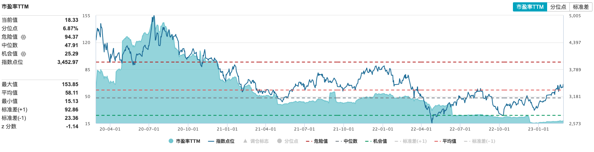Hide 平均值 legend line
594x152 pixels.
coord(445,141)
